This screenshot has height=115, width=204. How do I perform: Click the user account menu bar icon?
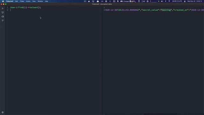(185, 1)
